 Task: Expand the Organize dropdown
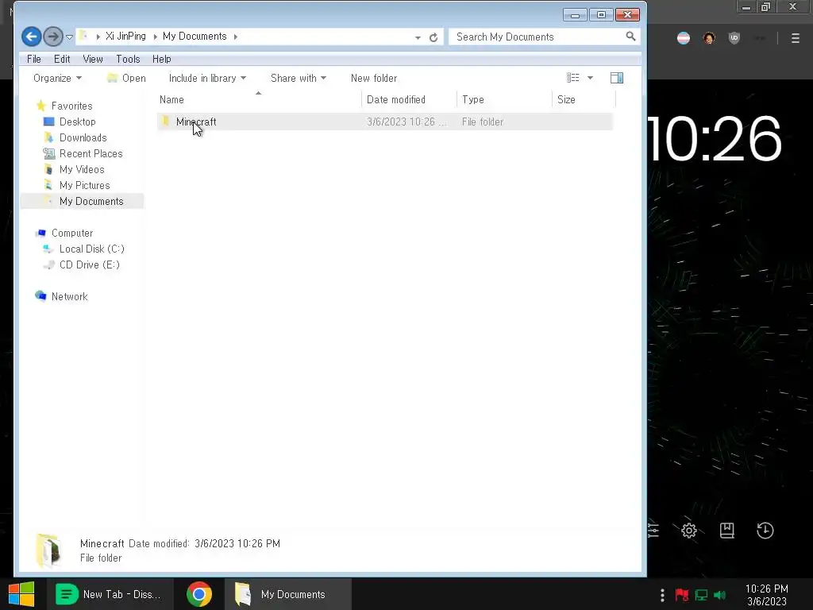(57, 79)
